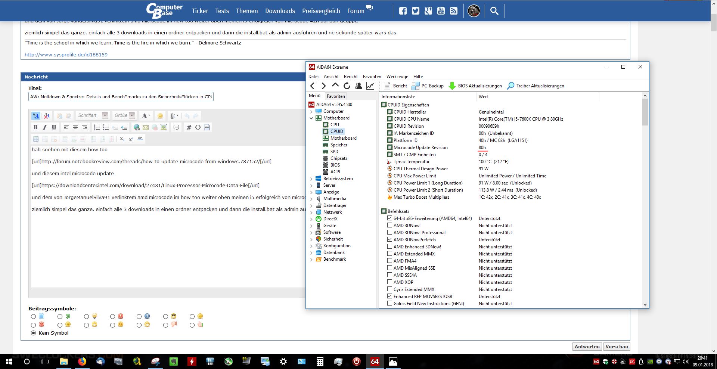Toggle Enhanced REP MOVSB/STOSB checkbox
The width and height of the screenshot is (717, 369).
390,297
